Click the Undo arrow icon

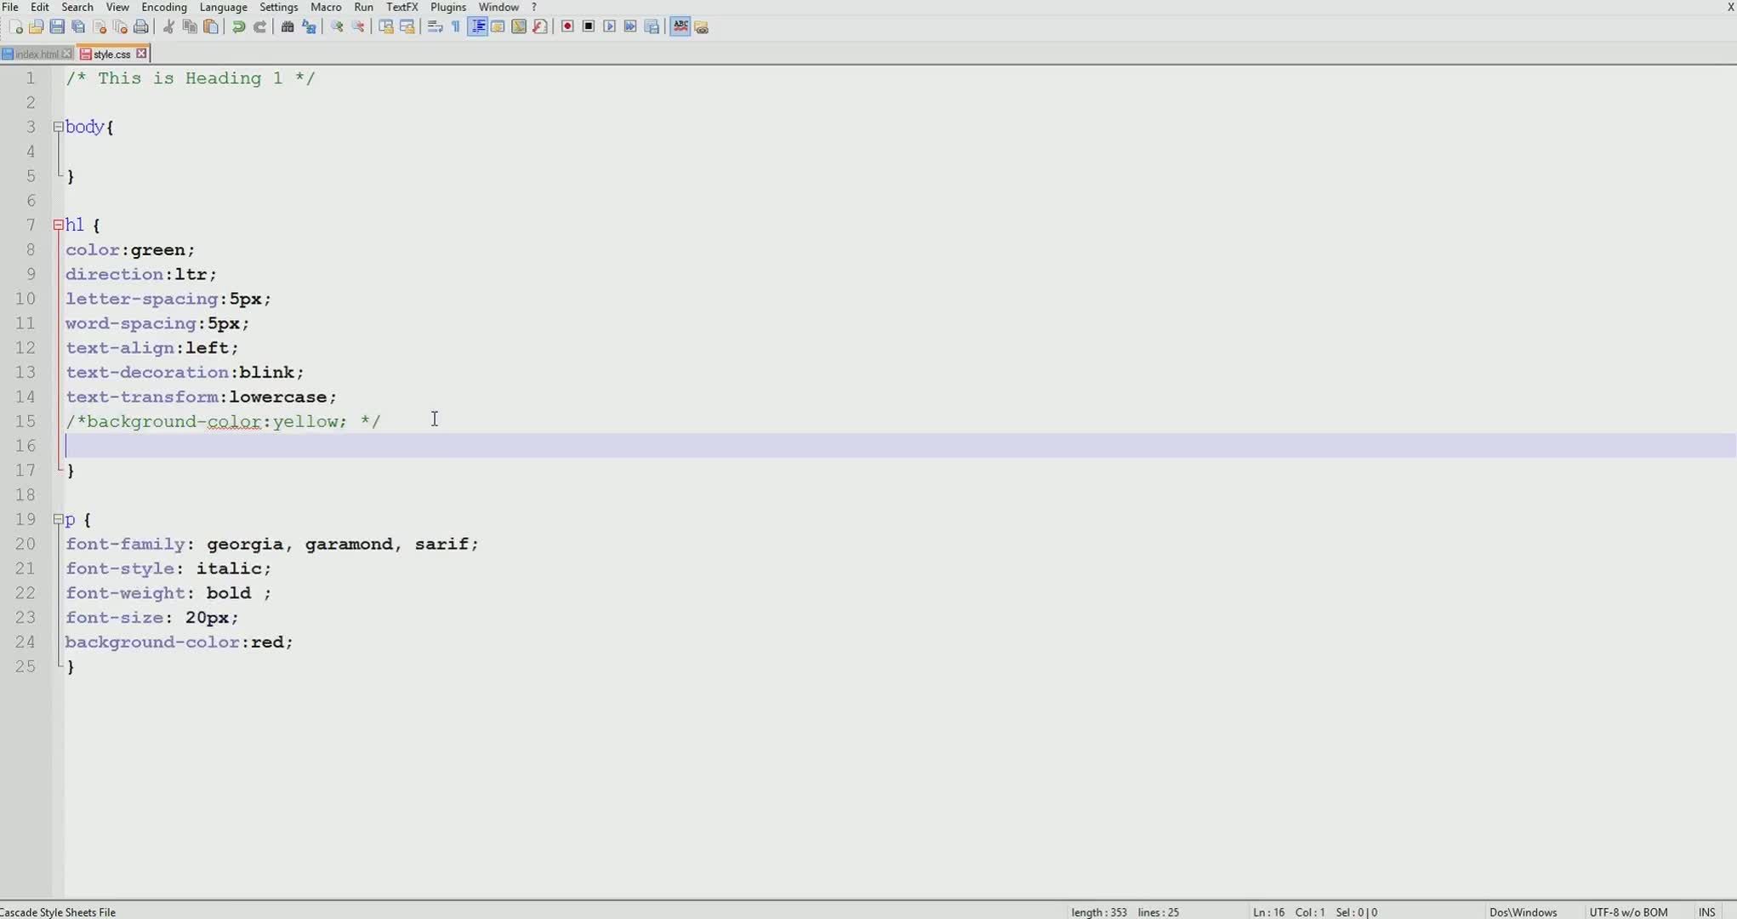(x=239, y=27)
